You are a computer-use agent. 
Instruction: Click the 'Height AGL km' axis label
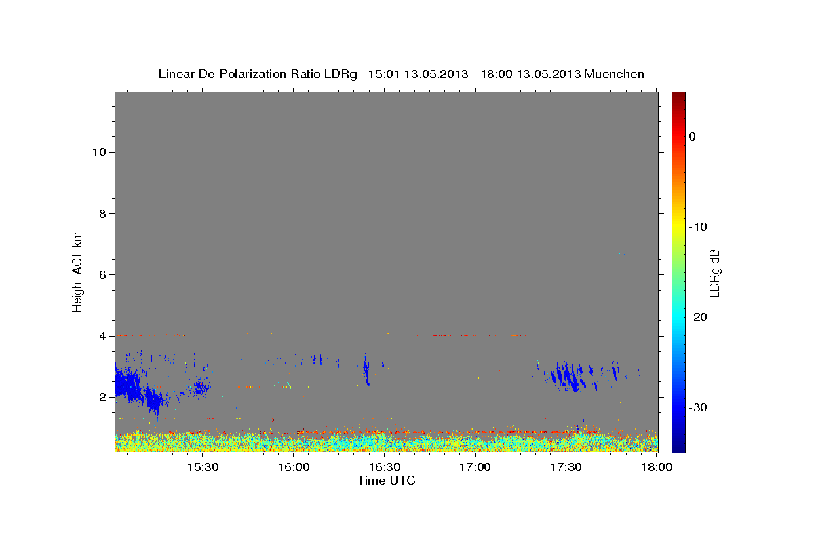pos(77,271)
